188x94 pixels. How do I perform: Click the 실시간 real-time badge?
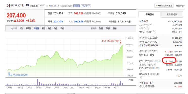coord(76,6)
